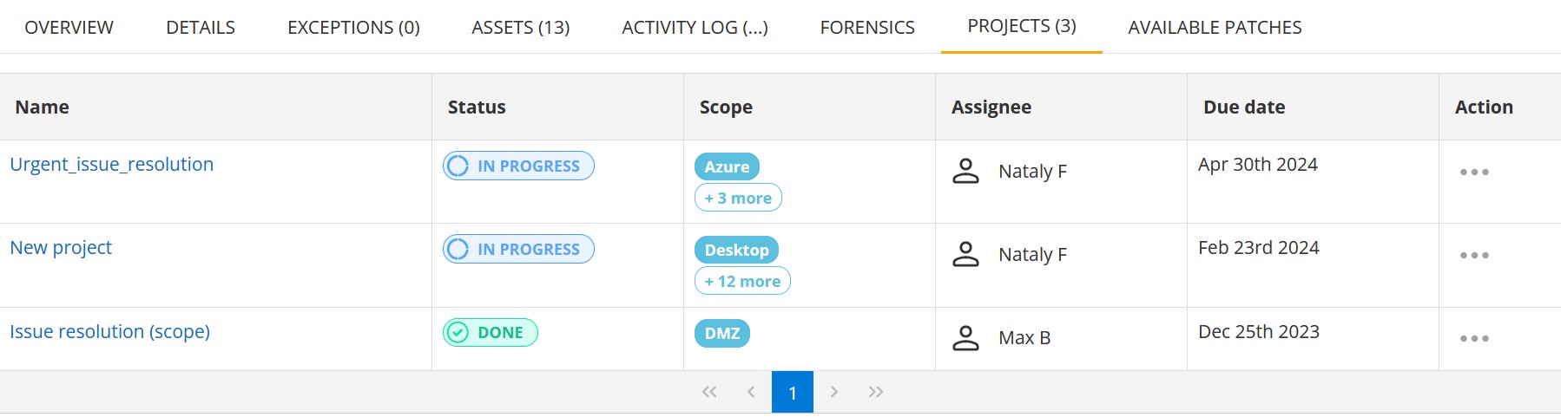The width and height of the screenshot is (1561, 417).
Task: Click the last page double-arrow icon
Action: click(875, 392)
